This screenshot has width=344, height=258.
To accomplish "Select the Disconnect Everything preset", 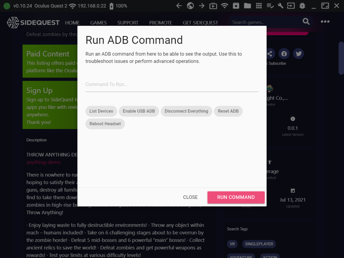I will click(186, 111).
